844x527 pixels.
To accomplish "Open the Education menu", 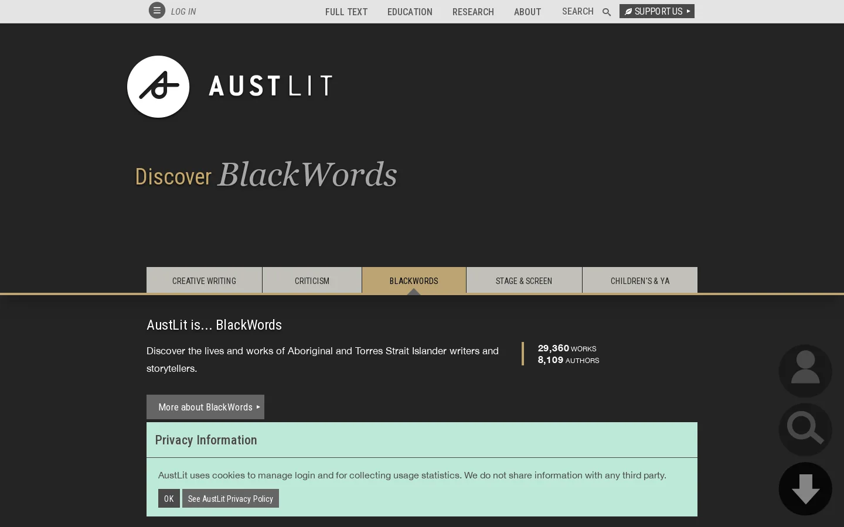I will (410, 12).
